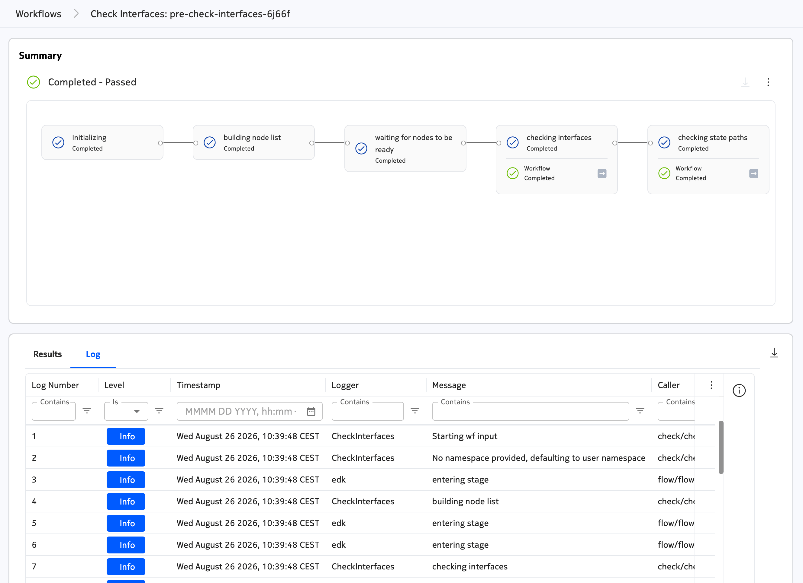
Task: Click the 'check/che' caller cell in row 1
Action: [x=676, y=436]
